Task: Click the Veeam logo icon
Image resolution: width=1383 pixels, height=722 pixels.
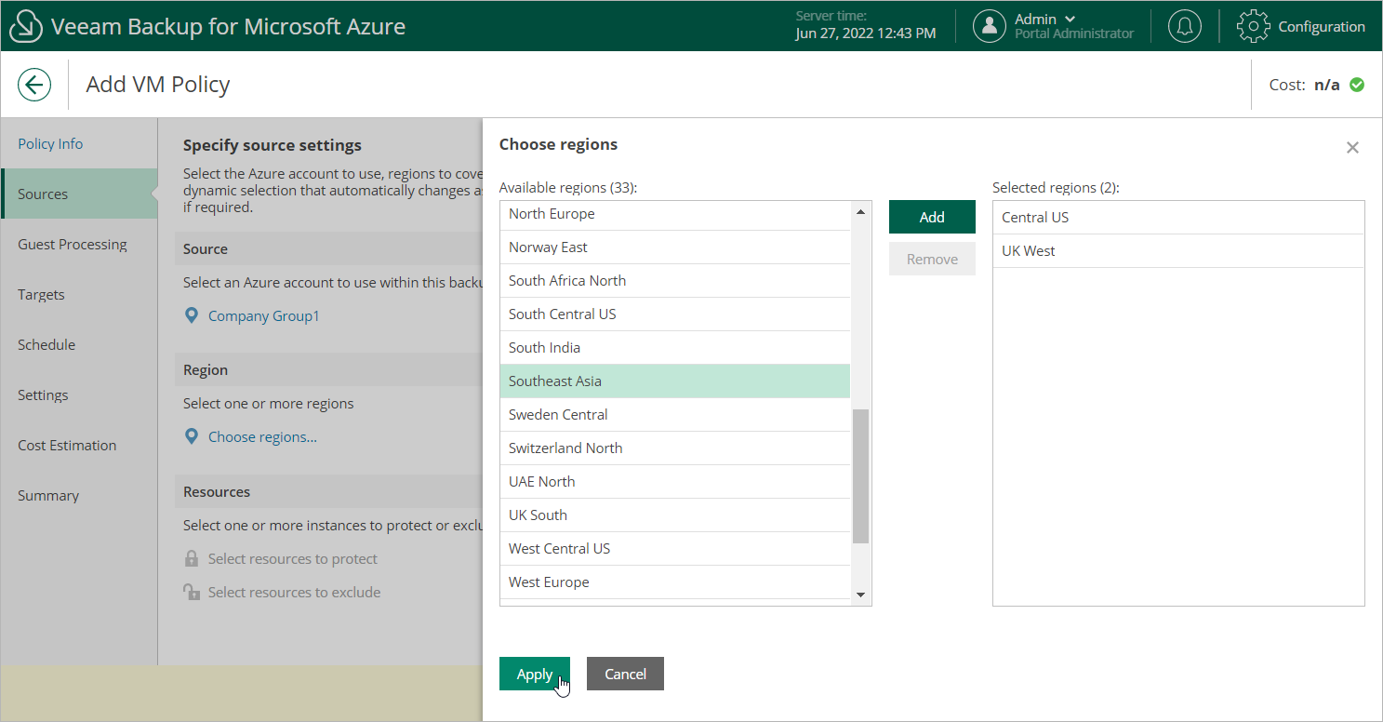Action: (26, 26)
